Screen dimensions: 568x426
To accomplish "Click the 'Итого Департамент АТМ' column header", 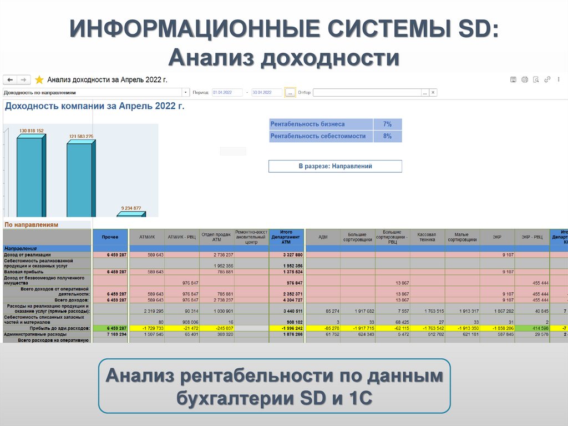I will 286,237.
